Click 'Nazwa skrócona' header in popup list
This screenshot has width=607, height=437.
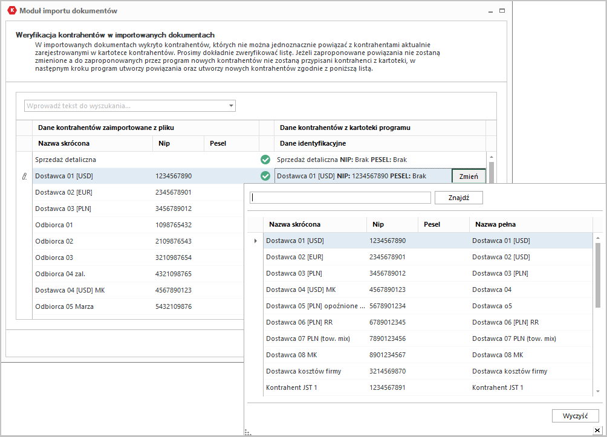(x=315, y=224)
